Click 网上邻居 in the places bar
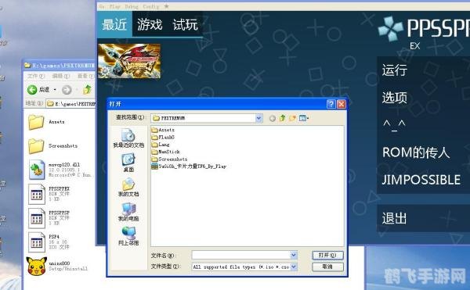Image resolution: width=470 pixels, height=290 pixels. (128, 237)
